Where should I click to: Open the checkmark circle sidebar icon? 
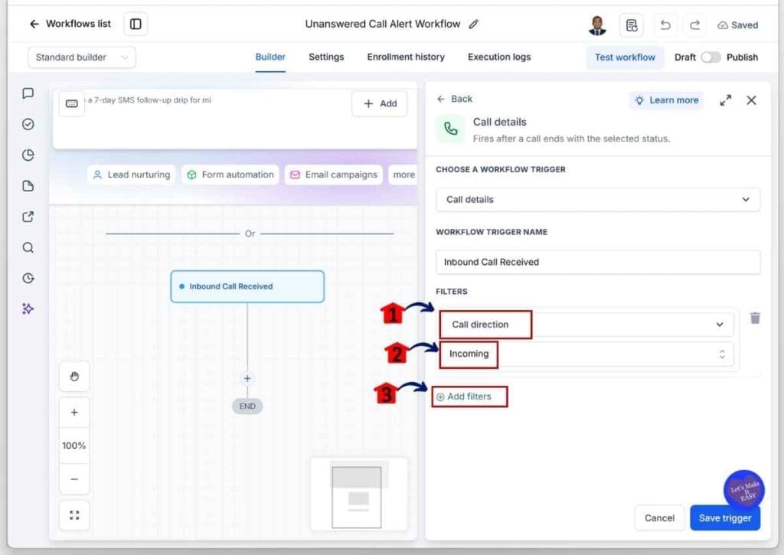[28, 124]
